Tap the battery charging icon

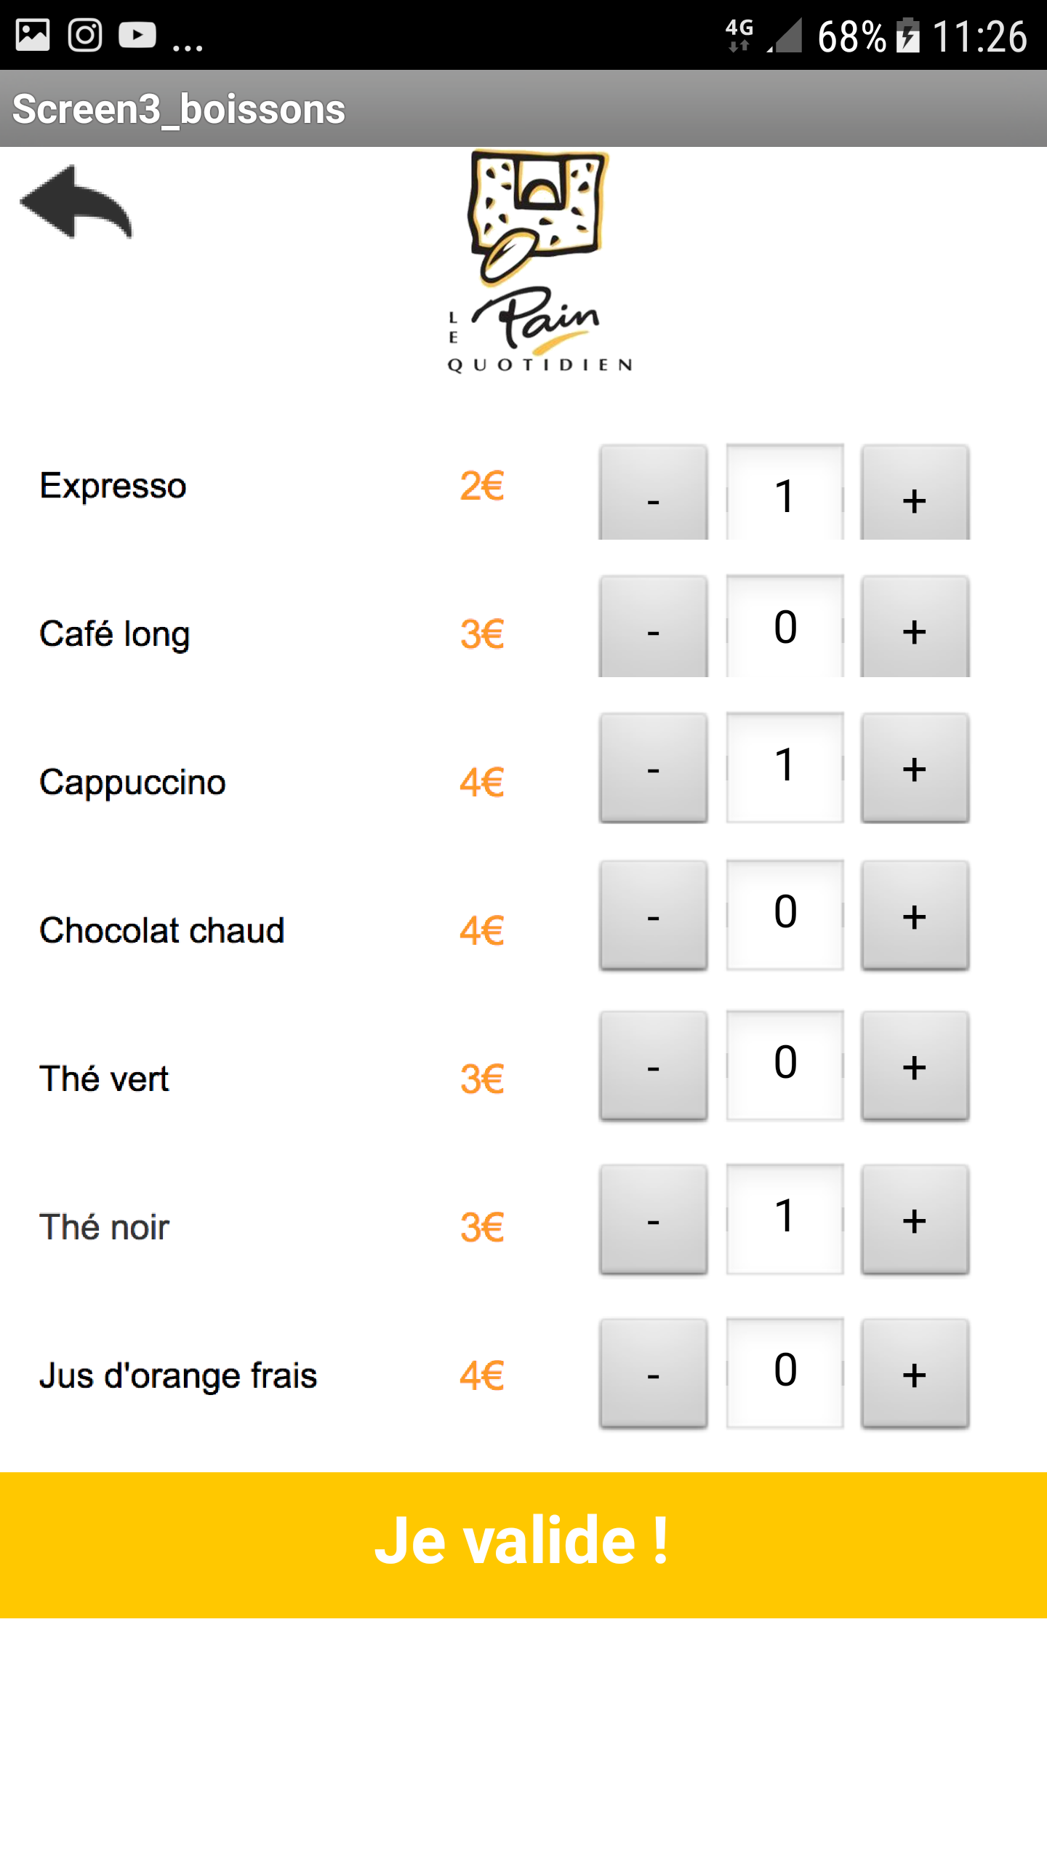pyautogui.click(x=907, y=35)
